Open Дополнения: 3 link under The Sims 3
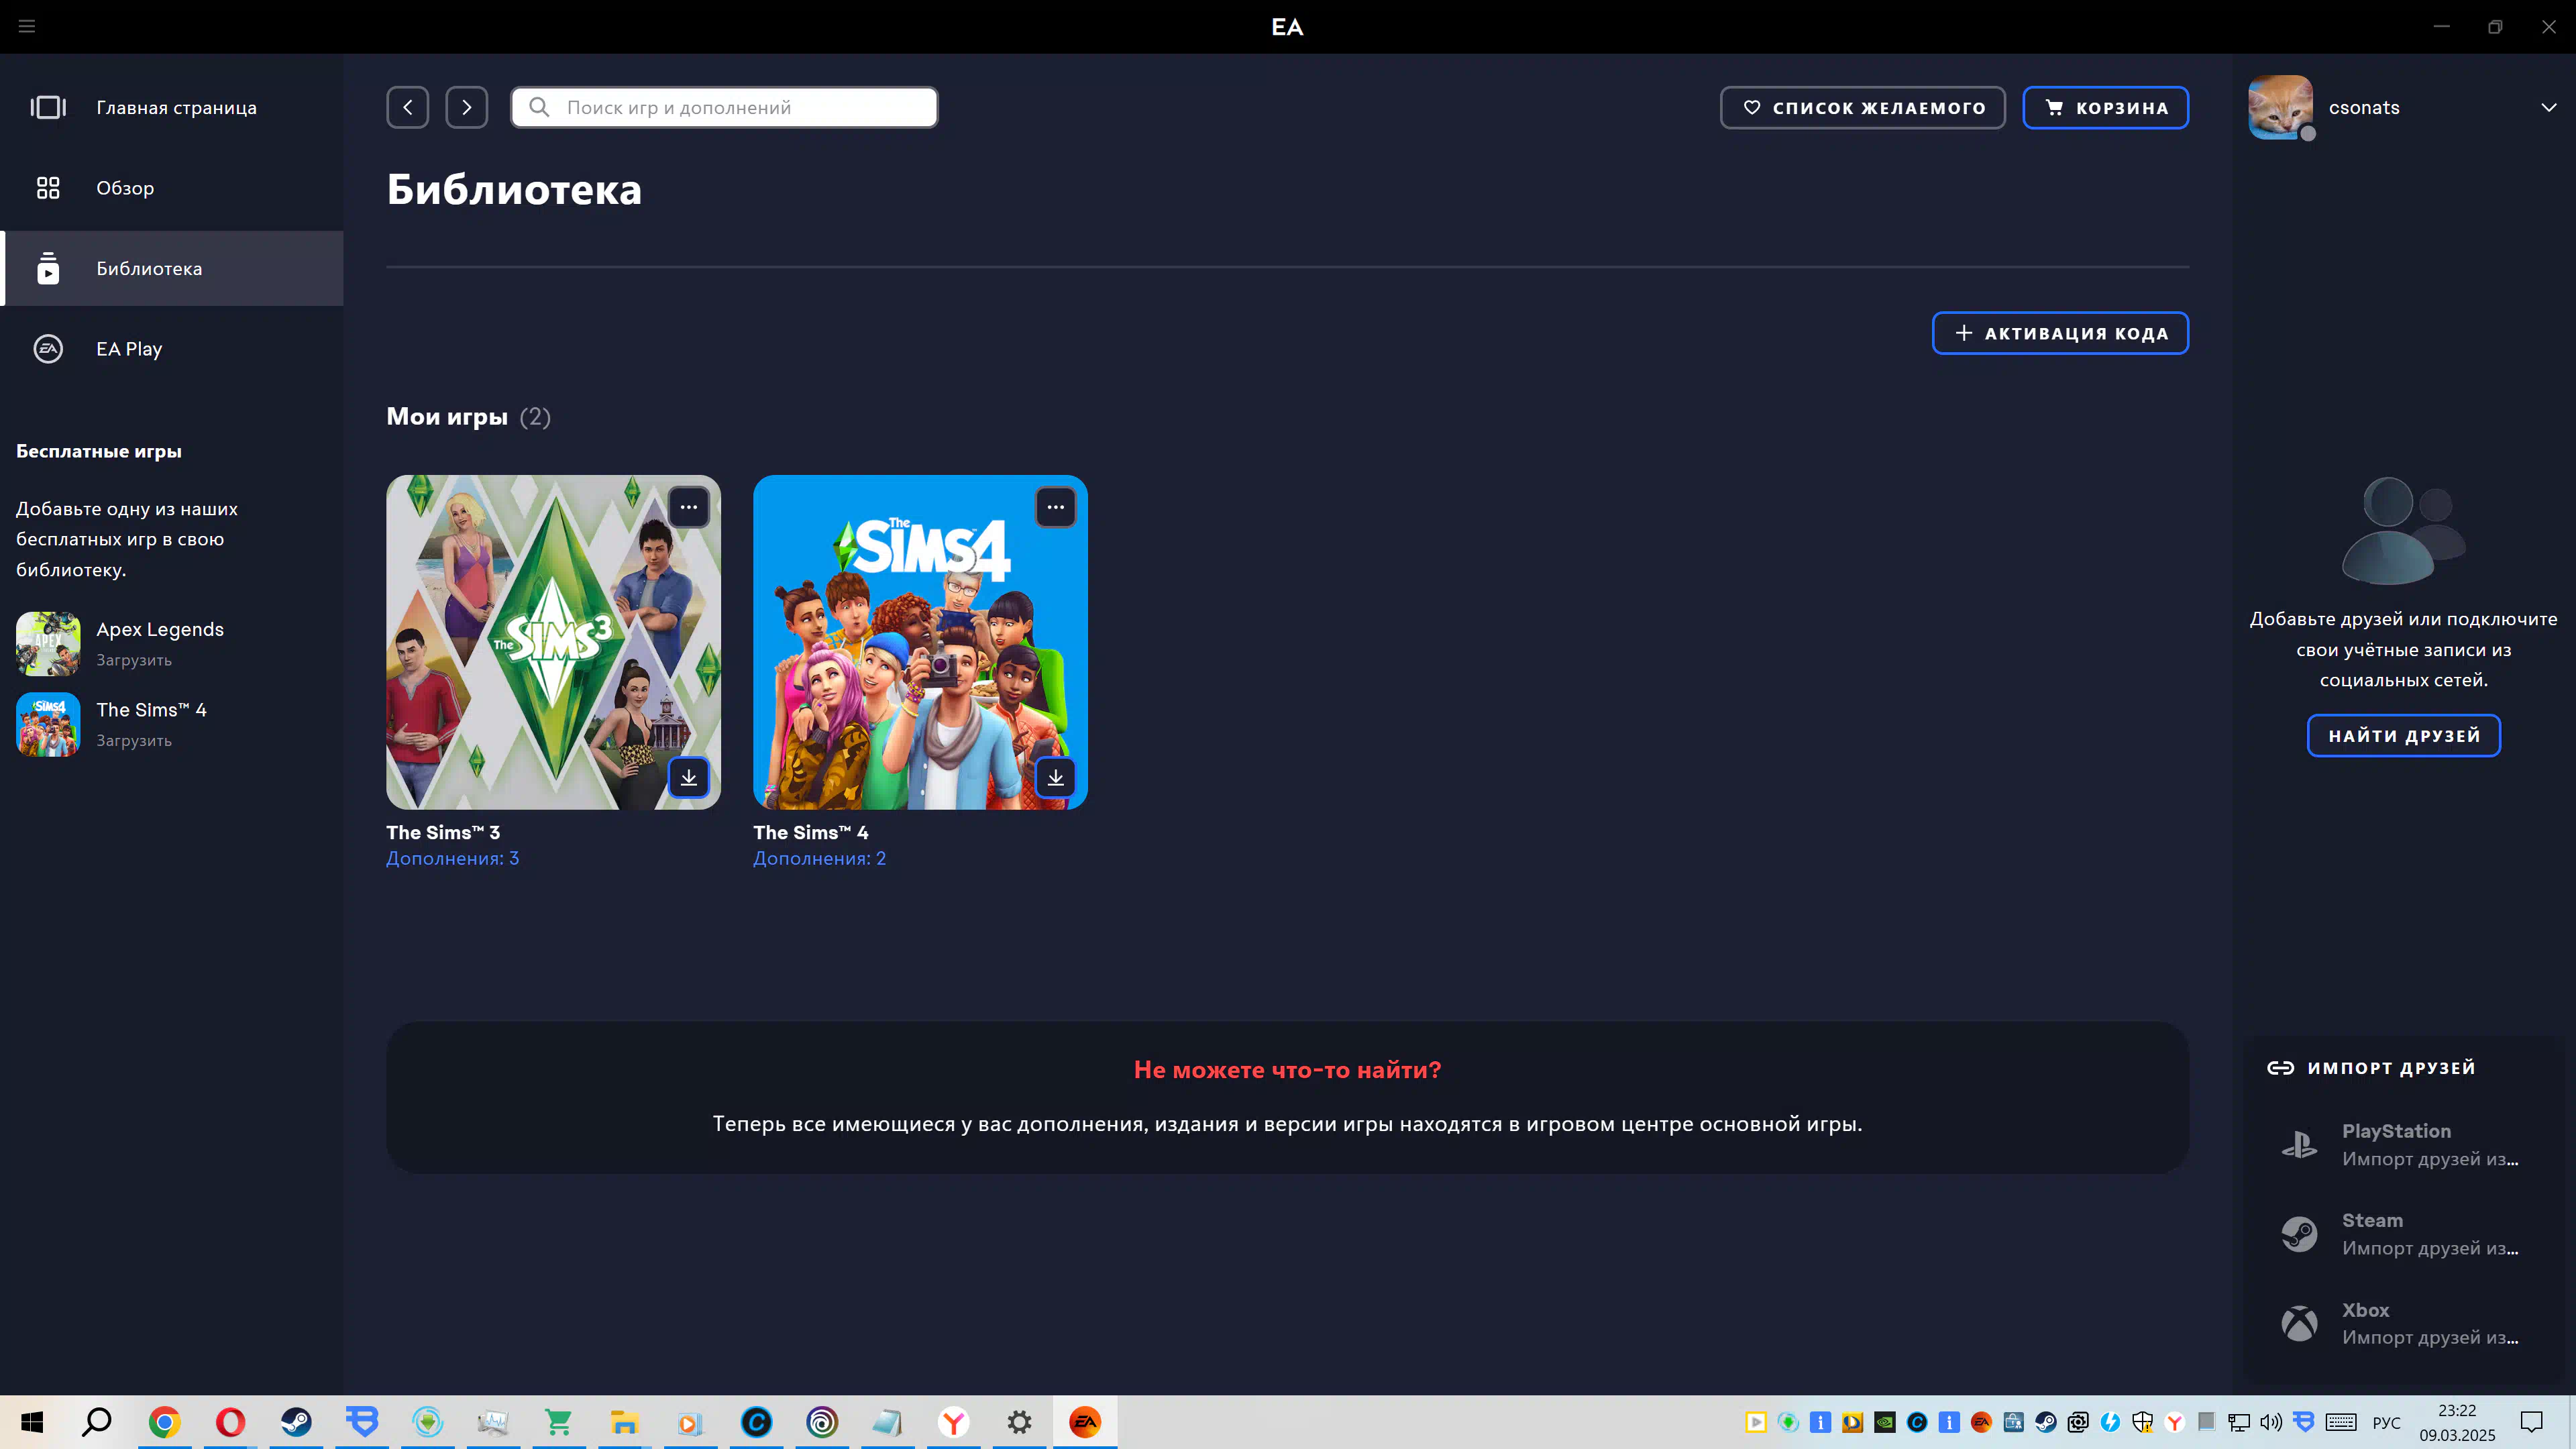 point(453,859)
